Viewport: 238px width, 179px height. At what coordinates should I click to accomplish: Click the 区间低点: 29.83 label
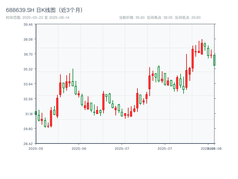[188, 18]
